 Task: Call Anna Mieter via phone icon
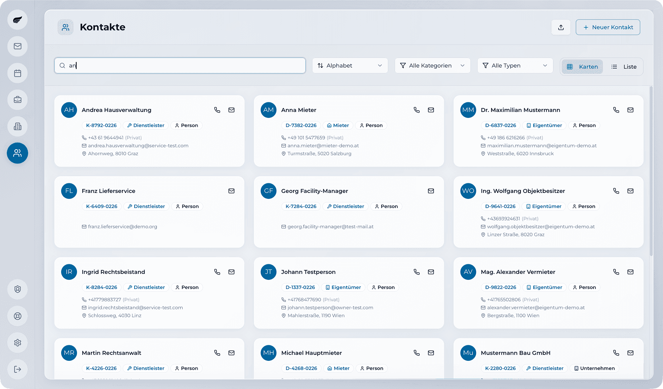(x=416, y=110)
